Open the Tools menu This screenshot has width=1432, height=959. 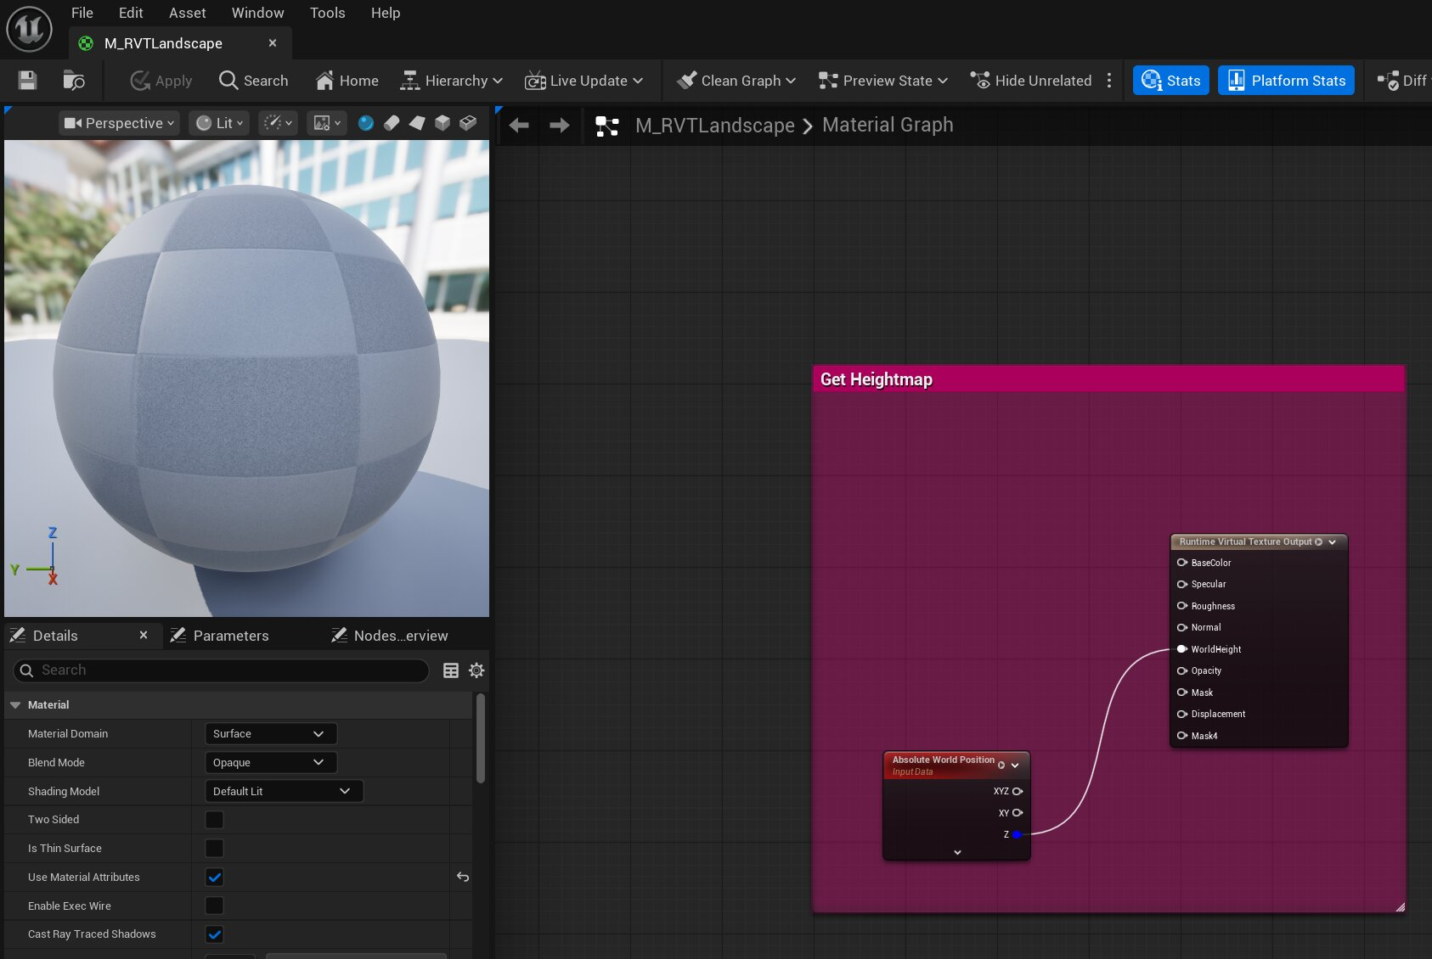tap(327, 13)
